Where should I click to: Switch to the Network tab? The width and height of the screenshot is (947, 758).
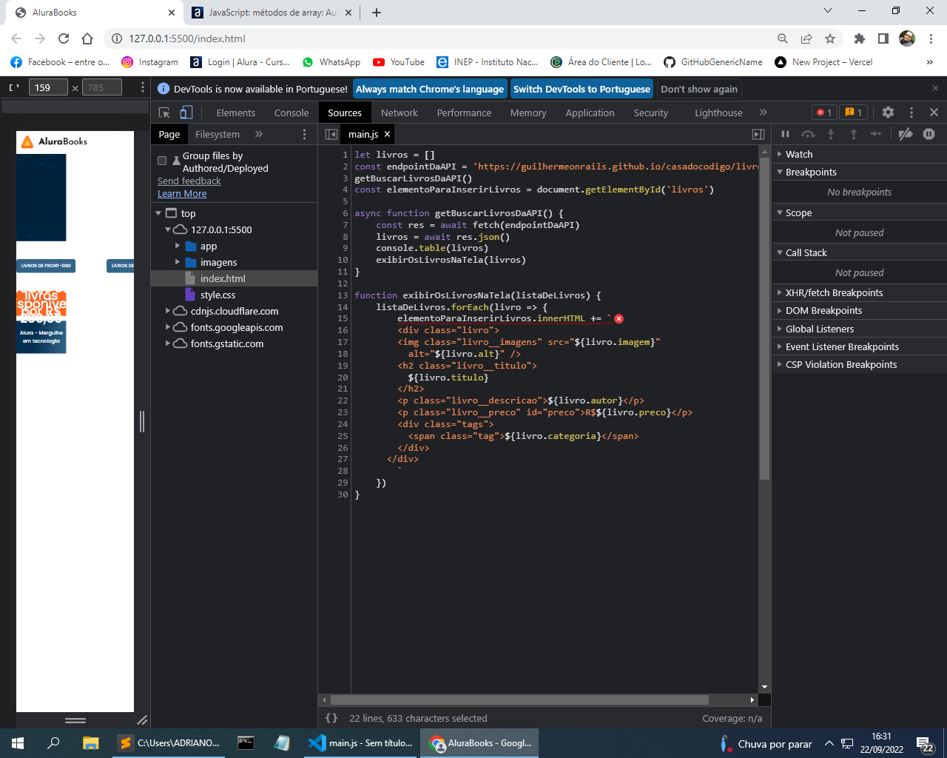pos(400,113)
